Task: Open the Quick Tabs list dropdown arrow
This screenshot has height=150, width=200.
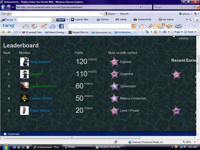Action: point(20,32)
